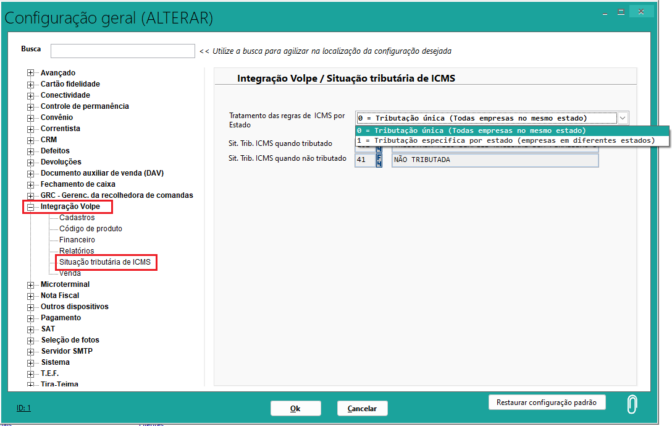The height and width of the screenshot is (426, 672).
Task: Expand the Nota Fiscal section
Action: point(30,296)
